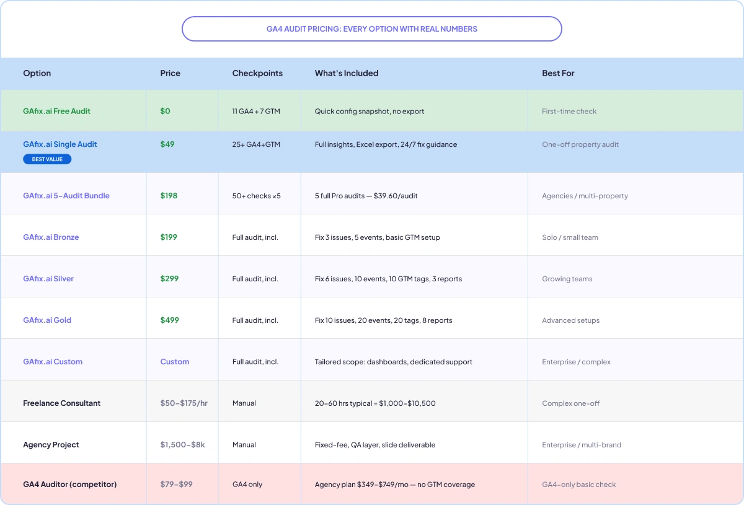The image size is (744, 505).
Task: Click Fixed-fee, QA layer, slide deliverable
Action: 375,445
